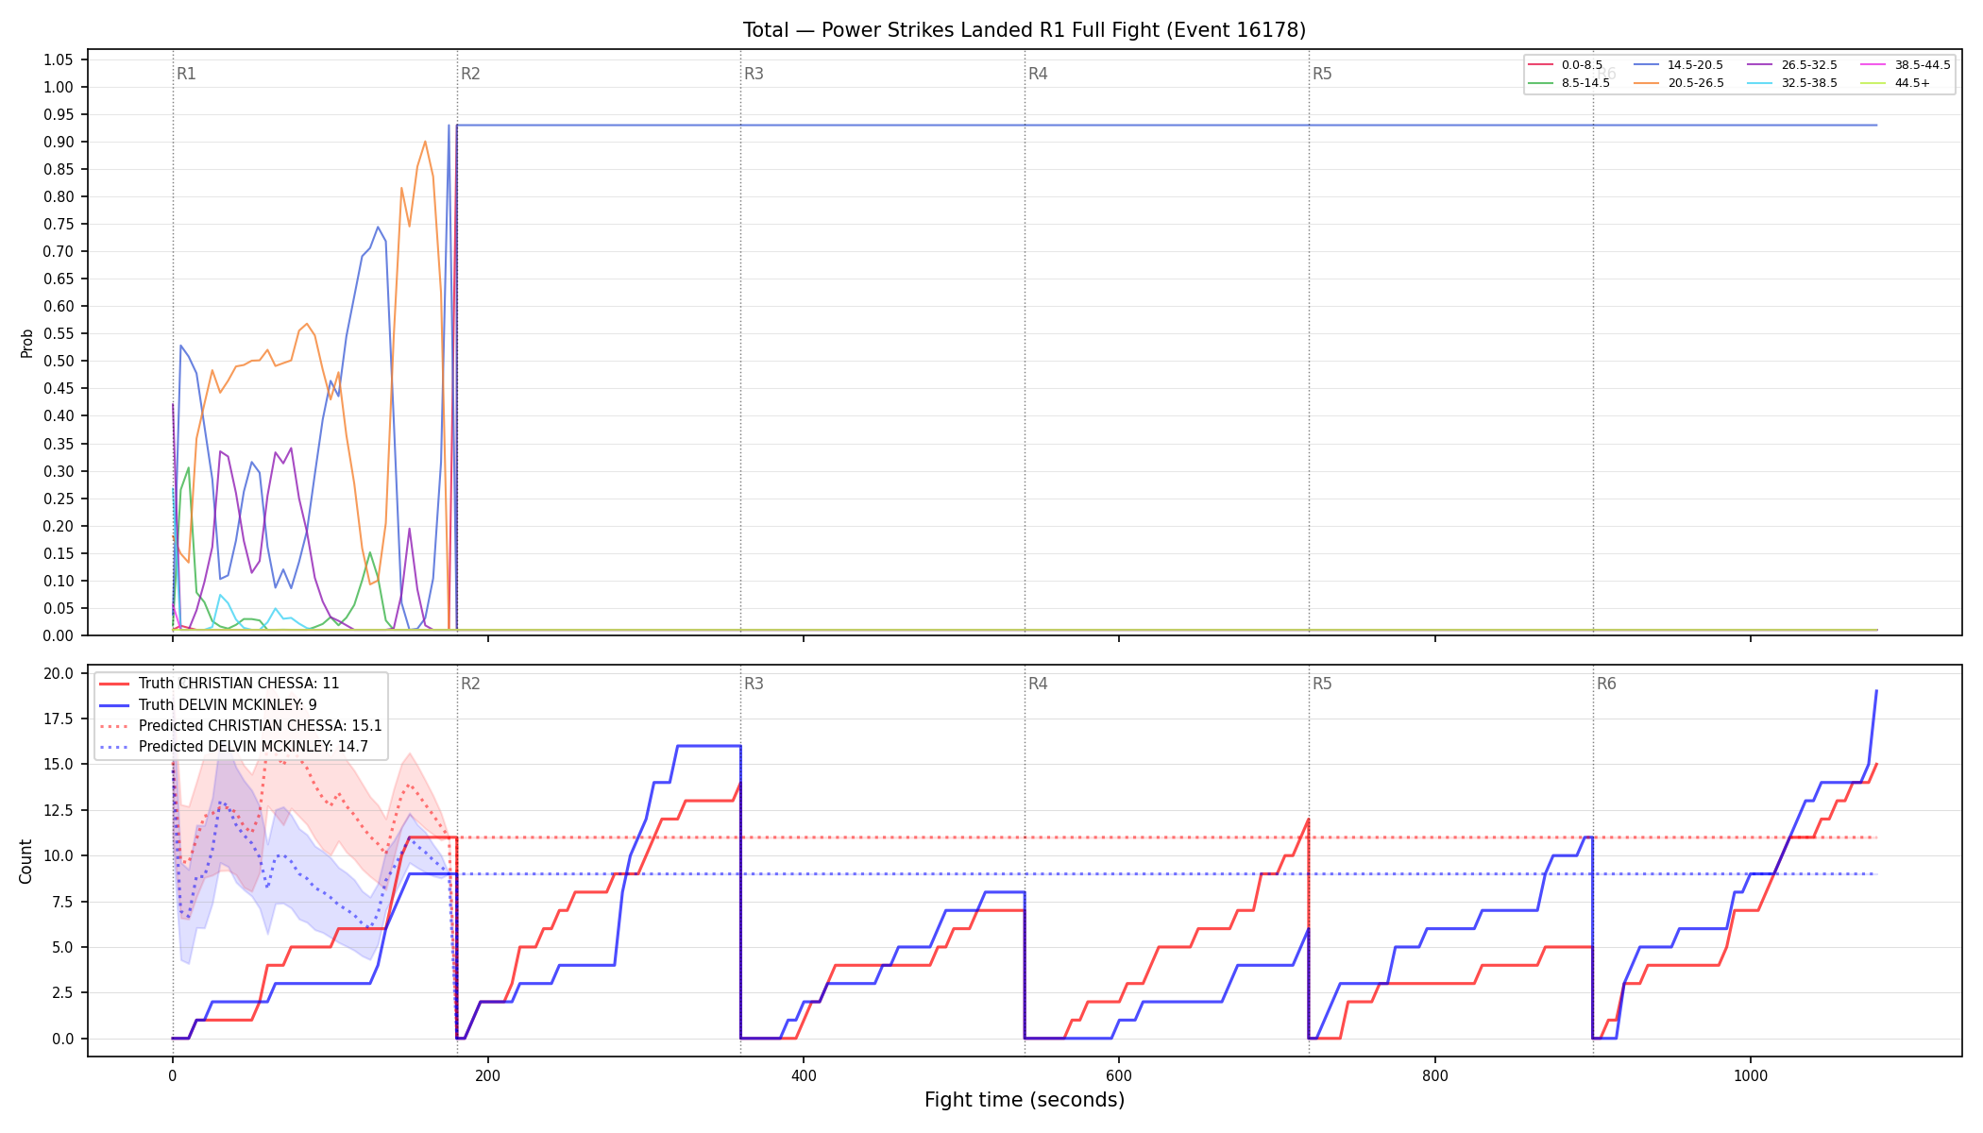Image resolution: width=1983 pixels, height=1133 pixels.
Task: Click the 600 tick on the fight time axis
Action: click(1119, 1075)
